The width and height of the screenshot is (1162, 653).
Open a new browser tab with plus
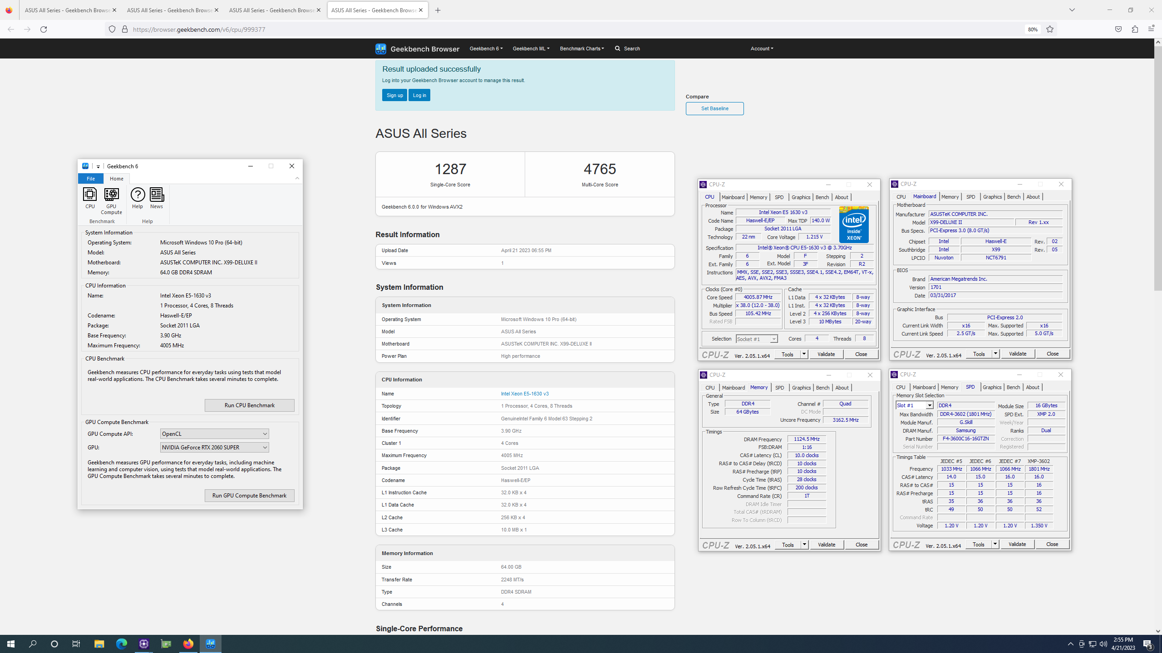tap(438, 10)
